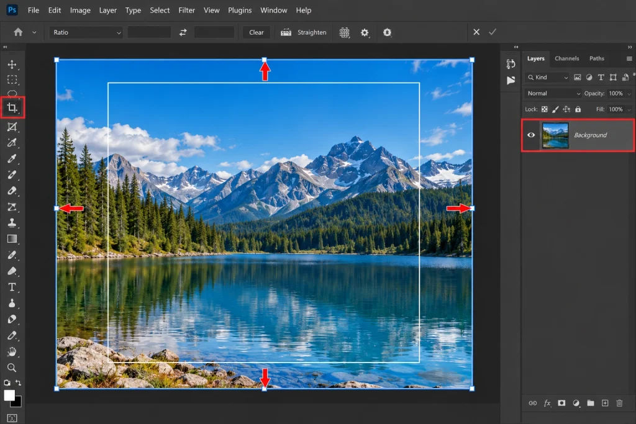Click the Straighten button
The image size is (636, 424).
click(x=303, y=32)
